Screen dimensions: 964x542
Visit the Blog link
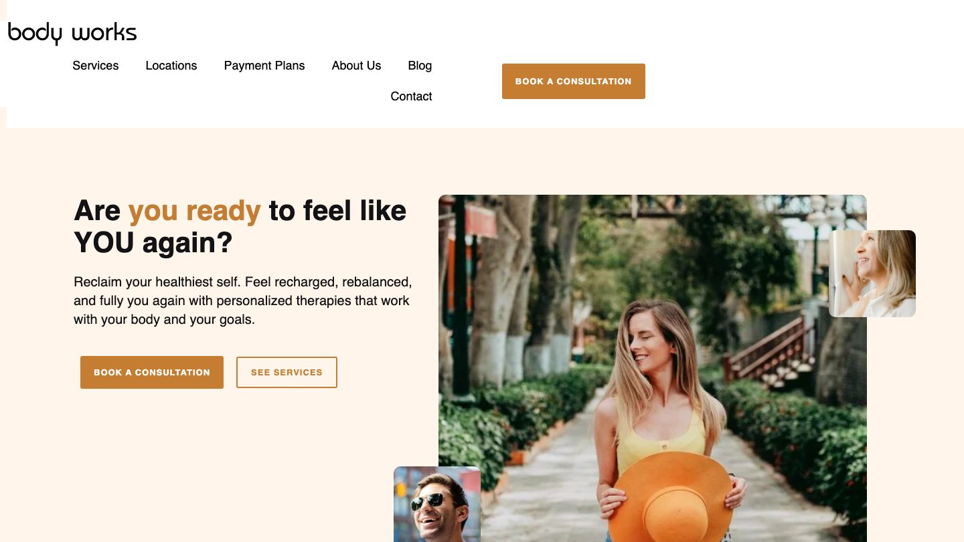(420, 66)
